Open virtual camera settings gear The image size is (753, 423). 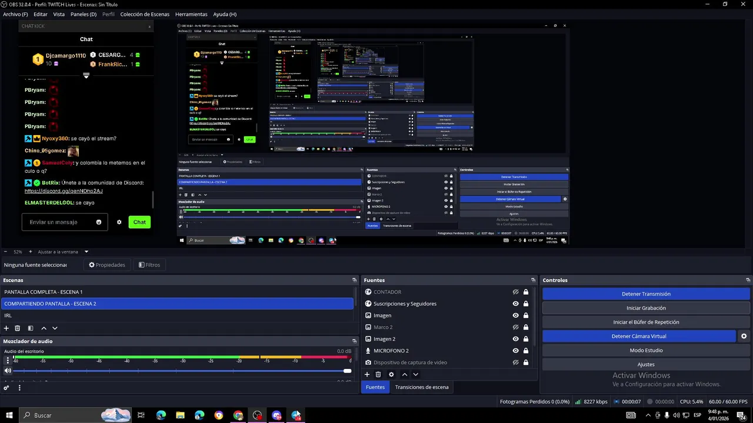(744, 336)
